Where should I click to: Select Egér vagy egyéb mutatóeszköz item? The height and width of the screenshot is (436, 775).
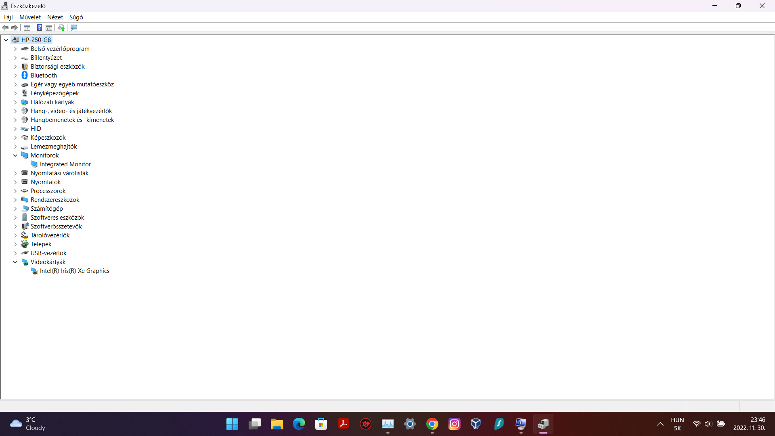tap(72, 84)
